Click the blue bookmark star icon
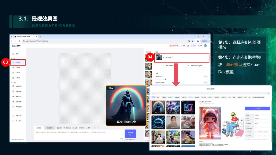The image size is (276, 155). click(193, 41)
